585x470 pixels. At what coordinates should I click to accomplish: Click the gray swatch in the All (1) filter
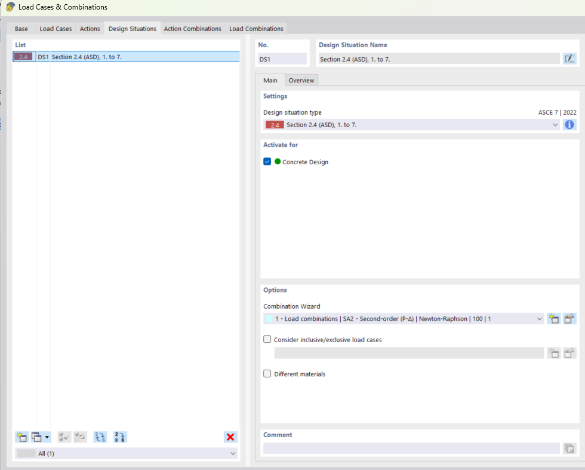(x=26, y=453)
